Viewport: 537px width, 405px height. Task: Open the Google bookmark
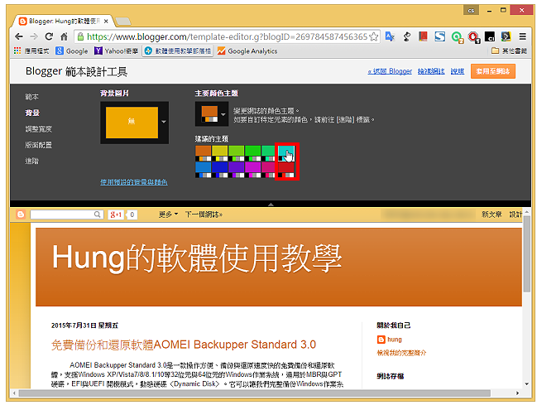pyautogui.click(x=72, y=51)
